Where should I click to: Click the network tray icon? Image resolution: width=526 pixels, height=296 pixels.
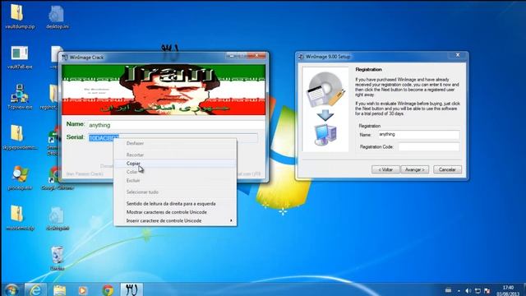[x=478, y=290]
